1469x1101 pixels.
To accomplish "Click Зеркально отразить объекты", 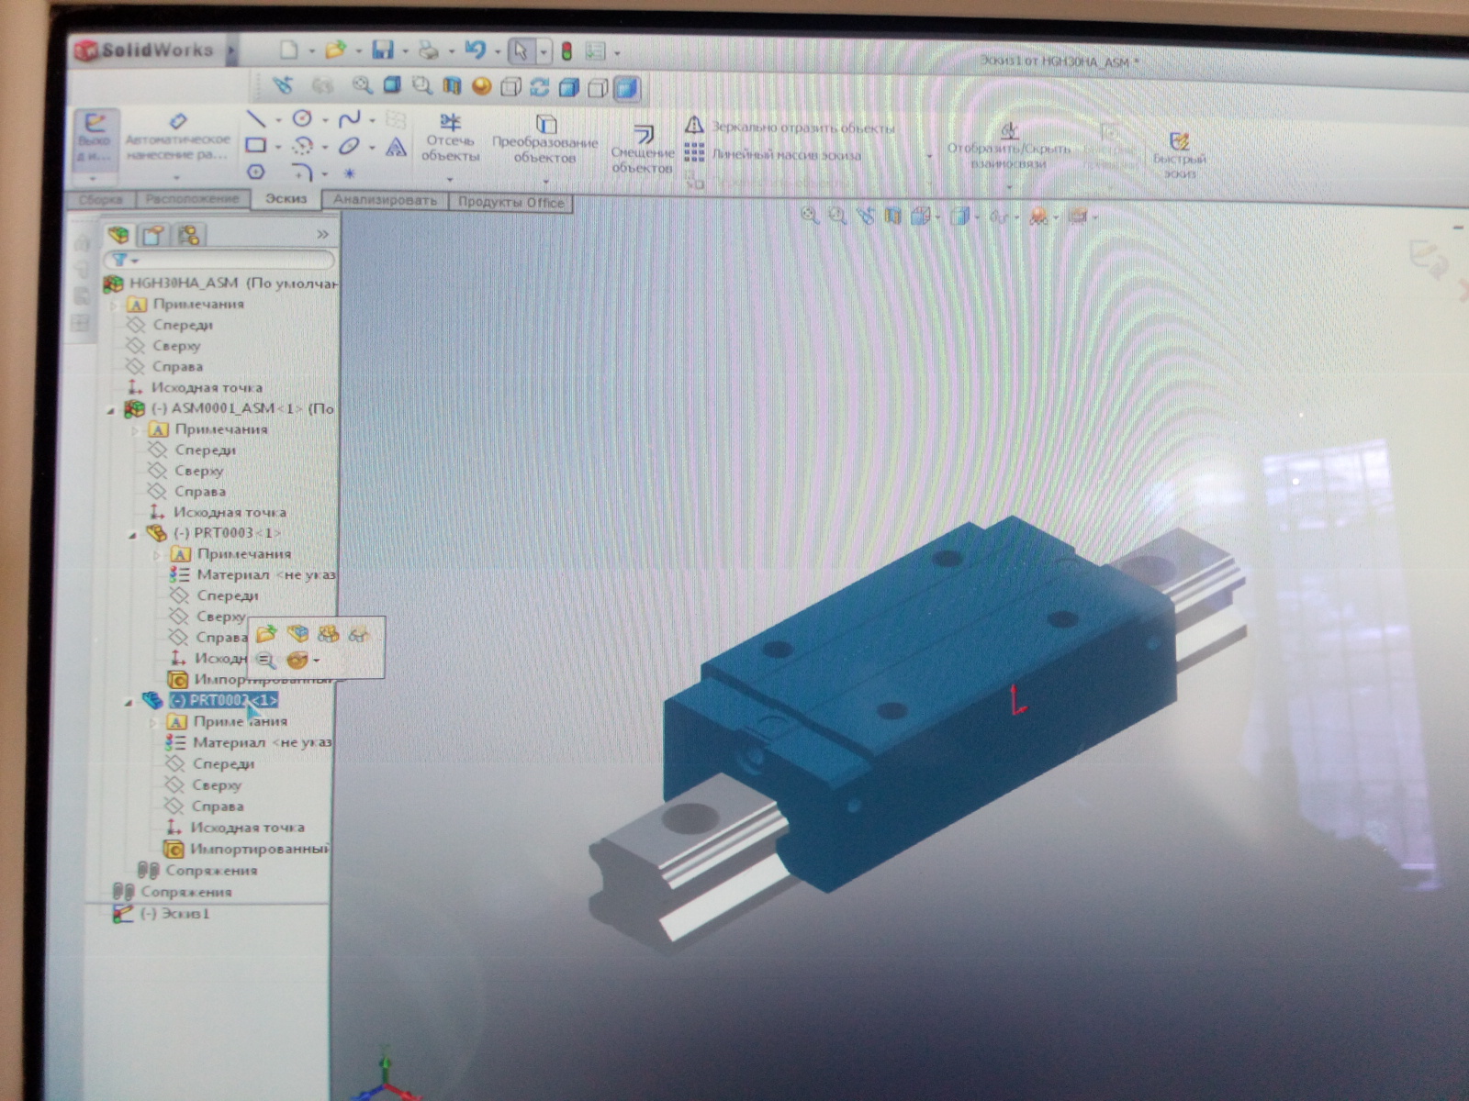I will click(x=790, y=128).
